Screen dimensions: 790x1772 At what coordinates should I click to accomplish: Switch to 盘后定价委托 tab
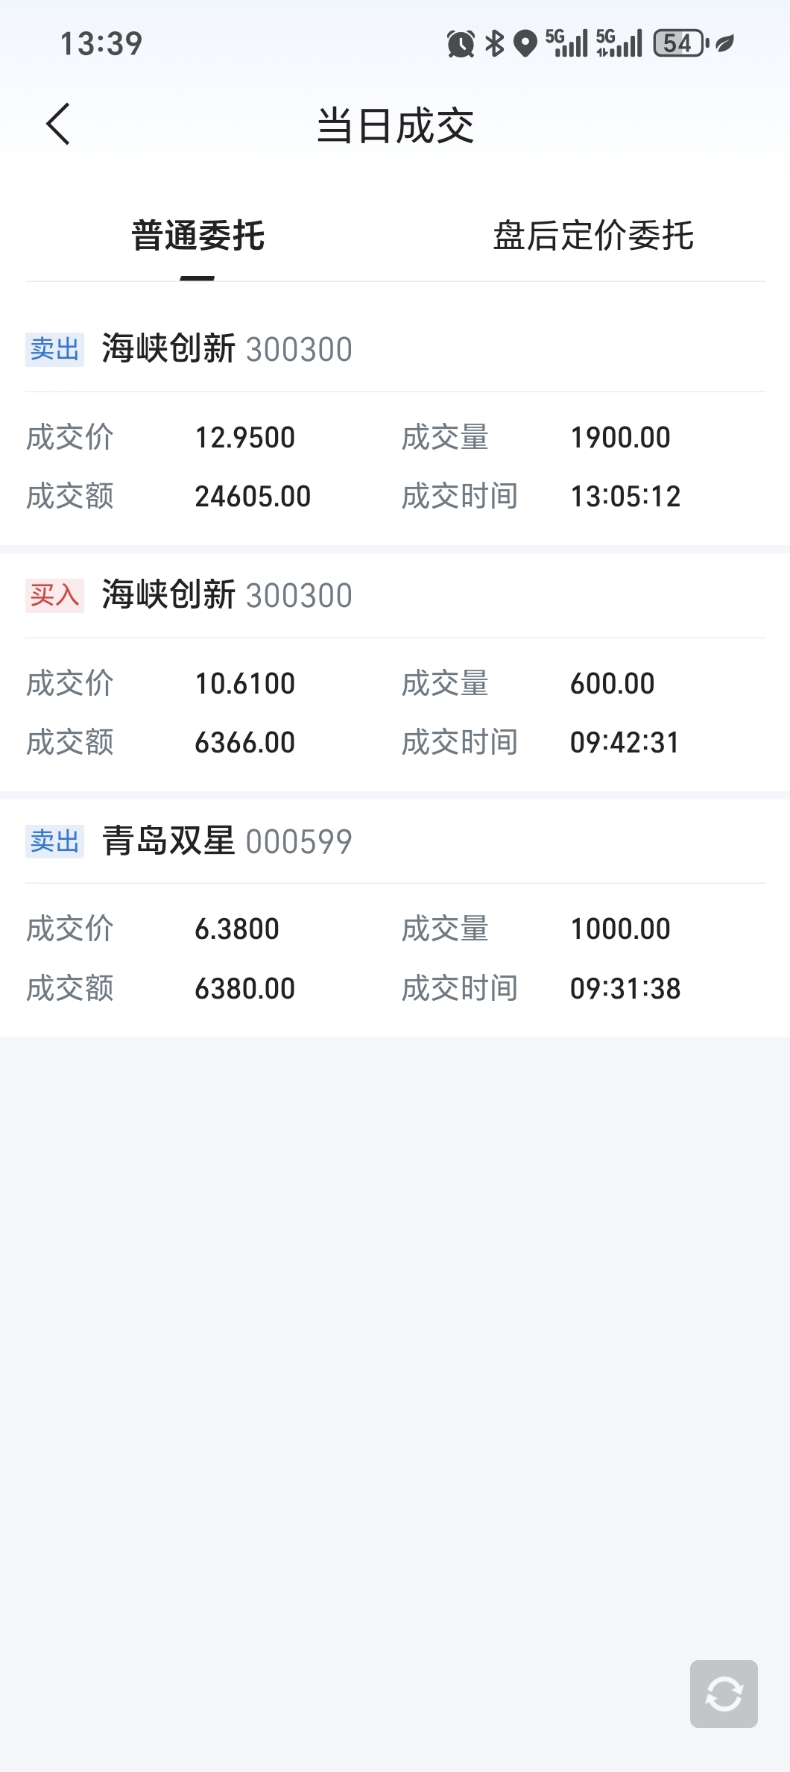[x=593, y=236]
